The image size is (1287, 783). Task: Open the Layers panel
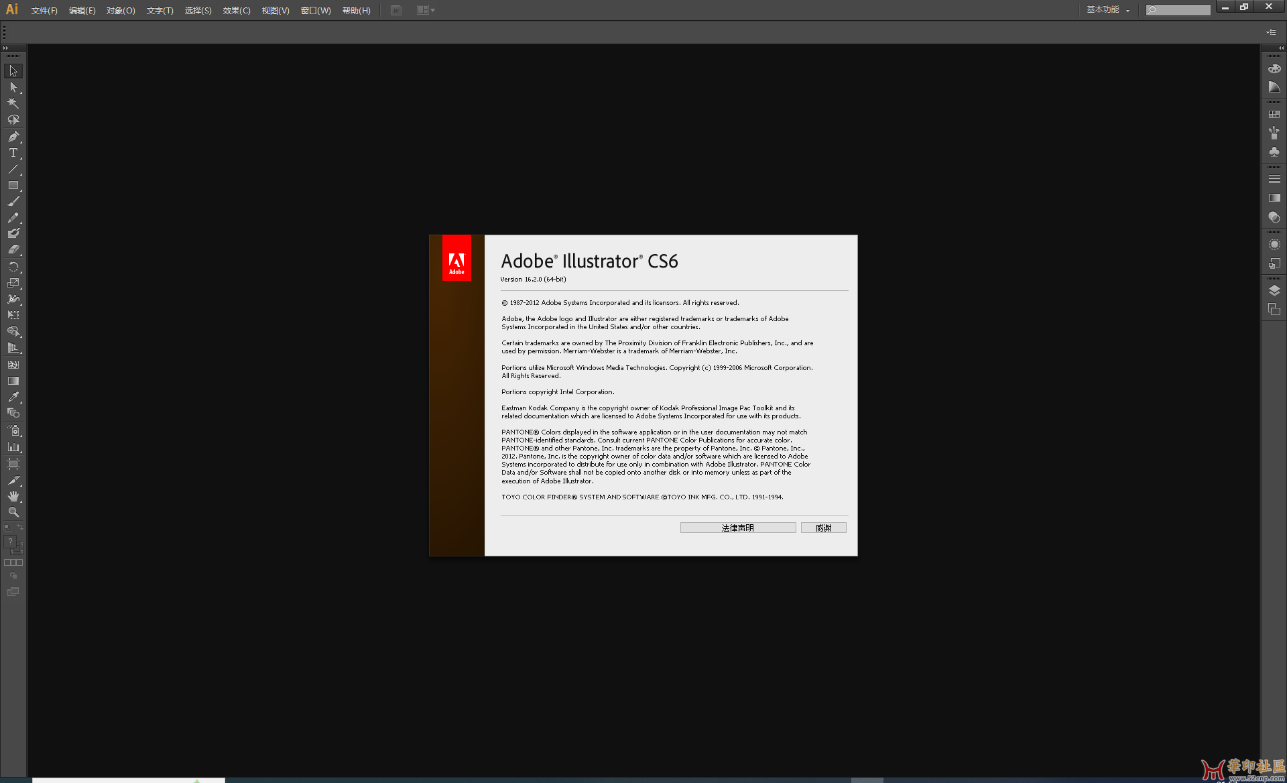(1274, 290)
